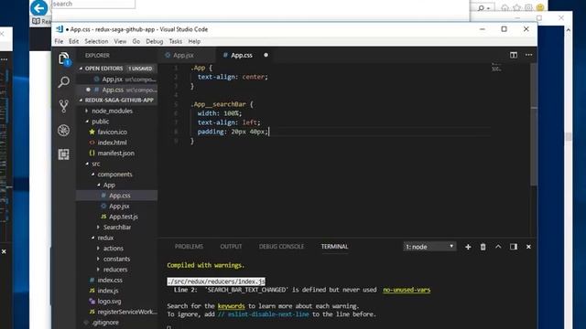Image resolution: width=586 pixels, height=329 pixels.
Task: Select App.jsx in Open Editors list
Action: click(x=117, y=80)
